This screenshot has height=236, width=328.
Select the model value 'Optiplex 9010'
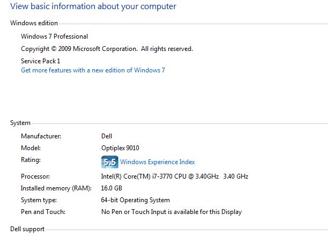pyautogui.click(x=120, y=148)
